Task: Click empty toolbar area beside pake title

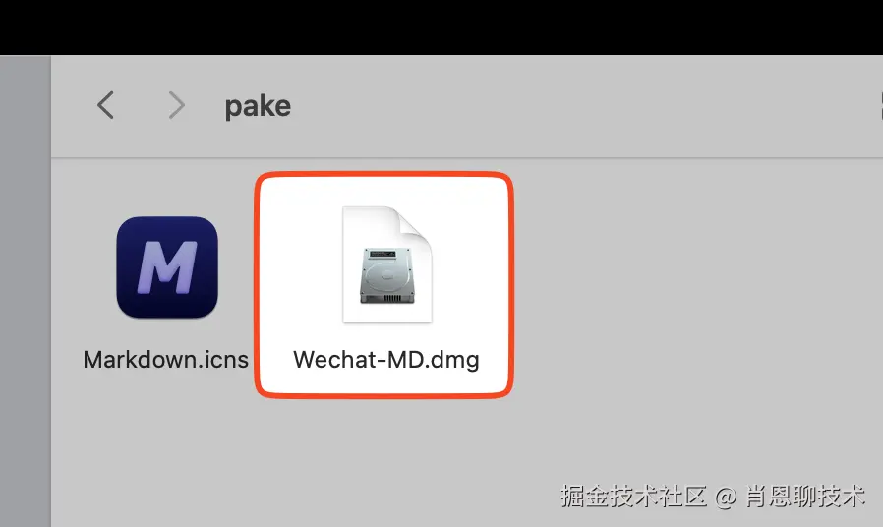Action: [563, 106]
